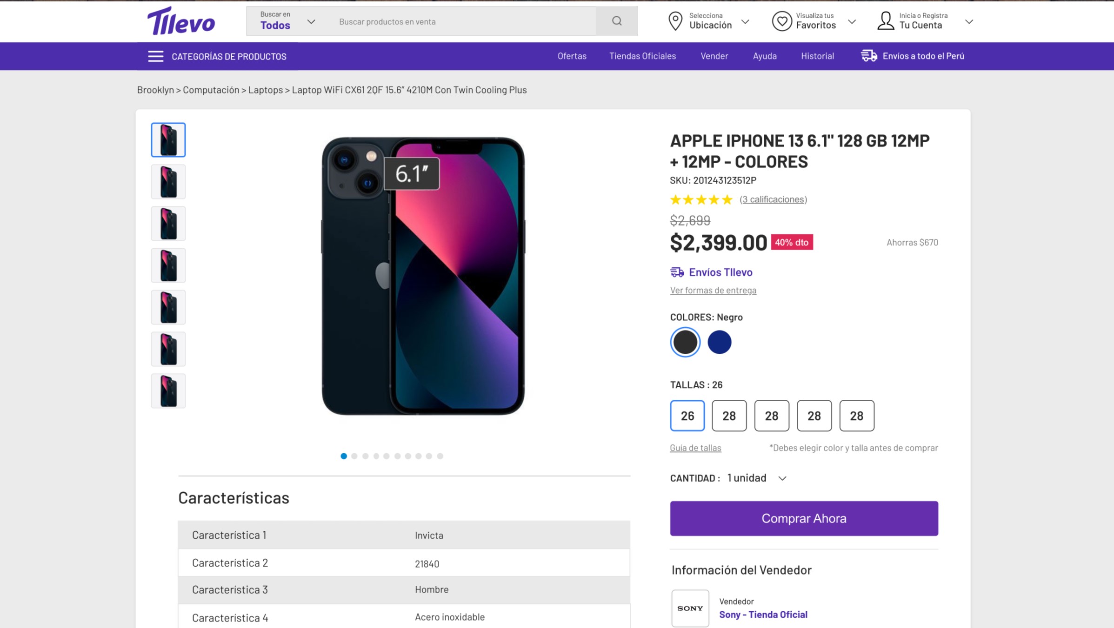Select the third product thumbnail

coord(168,224)
